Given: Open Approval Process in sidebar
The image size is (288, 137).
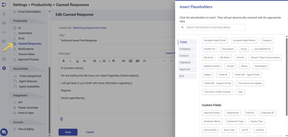Looking at the screenshot, I should pos(28,60).
